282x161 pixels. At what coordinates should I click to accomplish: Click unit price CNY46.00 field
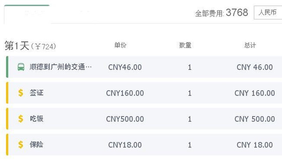(125, 67)
